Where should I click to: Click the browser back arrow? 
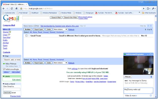[4, 9]
